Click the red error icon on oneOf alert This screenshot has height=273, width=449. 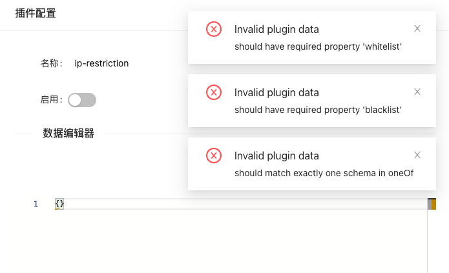coord(214,156)
